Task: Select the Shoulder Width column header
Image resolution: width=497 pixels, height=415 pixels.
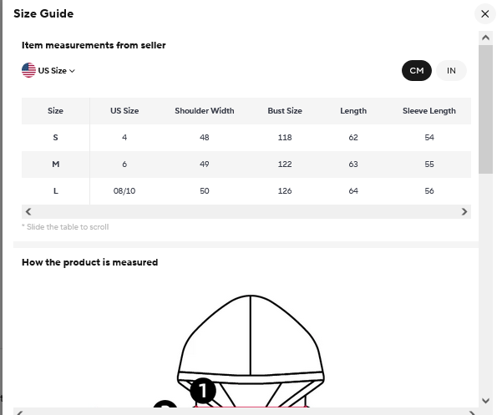Action: tap(205, 111)
